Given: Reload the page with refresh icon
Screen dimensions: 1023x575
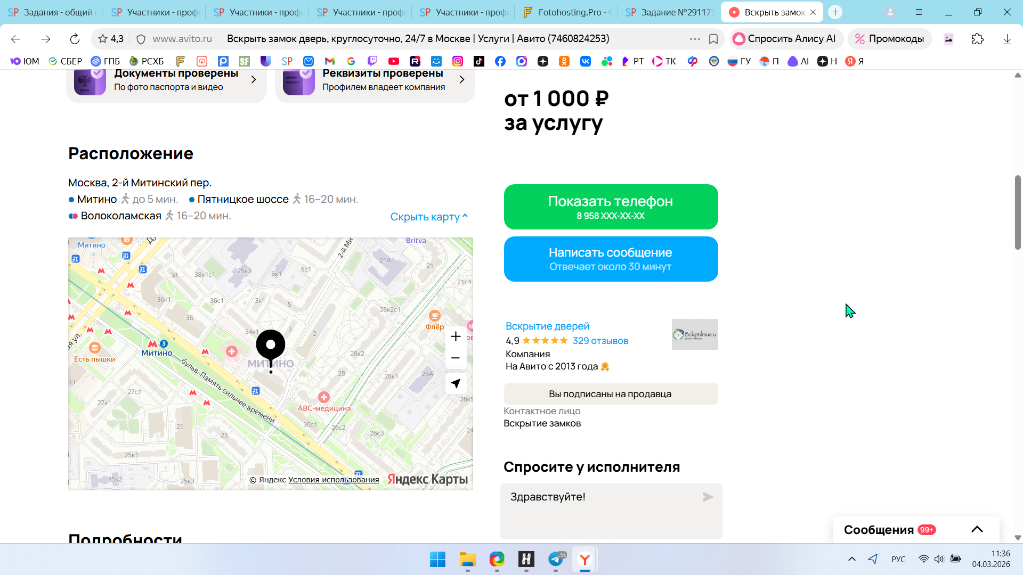Looking at the screenshot, I should click(75, 39).
